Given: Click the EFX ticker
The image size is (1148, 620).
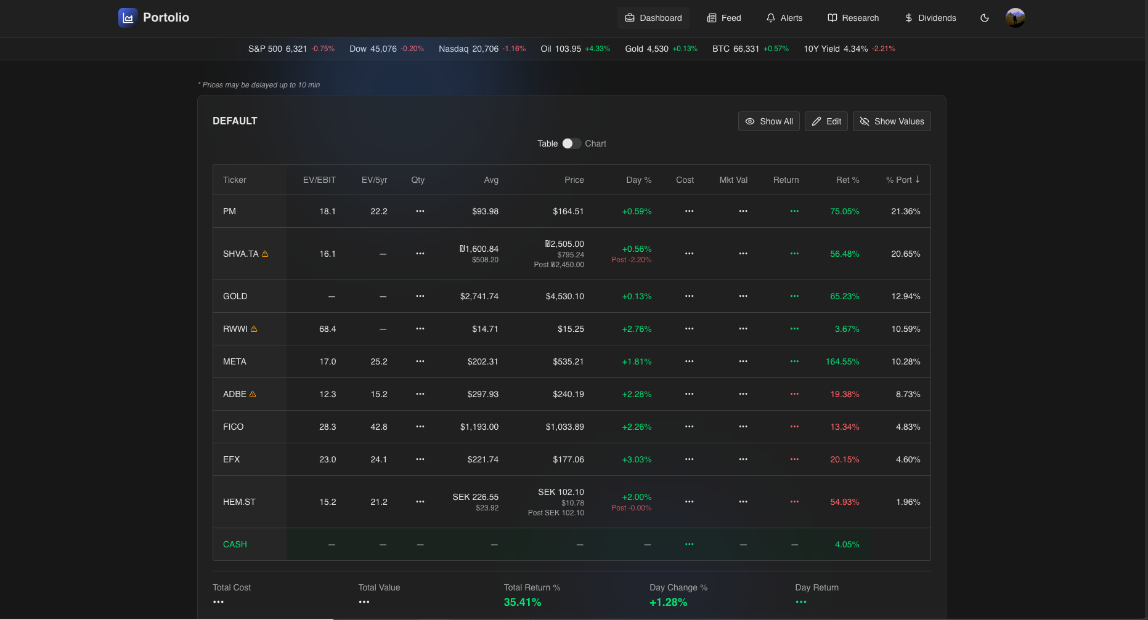Looking at the screenshot, I should click(232, 459).
